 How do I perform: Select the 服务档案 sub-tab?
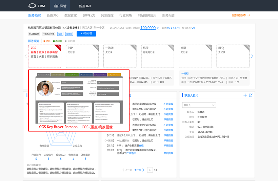point(34,15)
